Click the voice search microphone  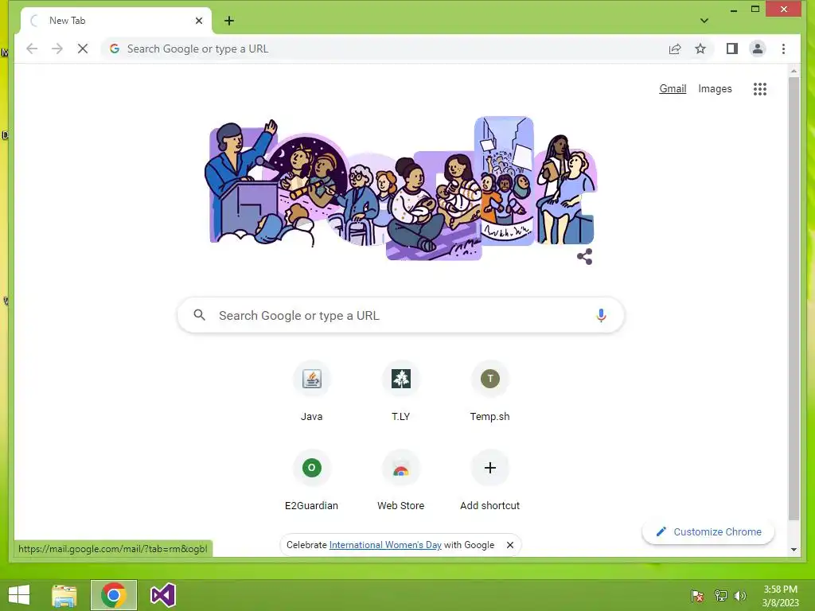(601, 315)
